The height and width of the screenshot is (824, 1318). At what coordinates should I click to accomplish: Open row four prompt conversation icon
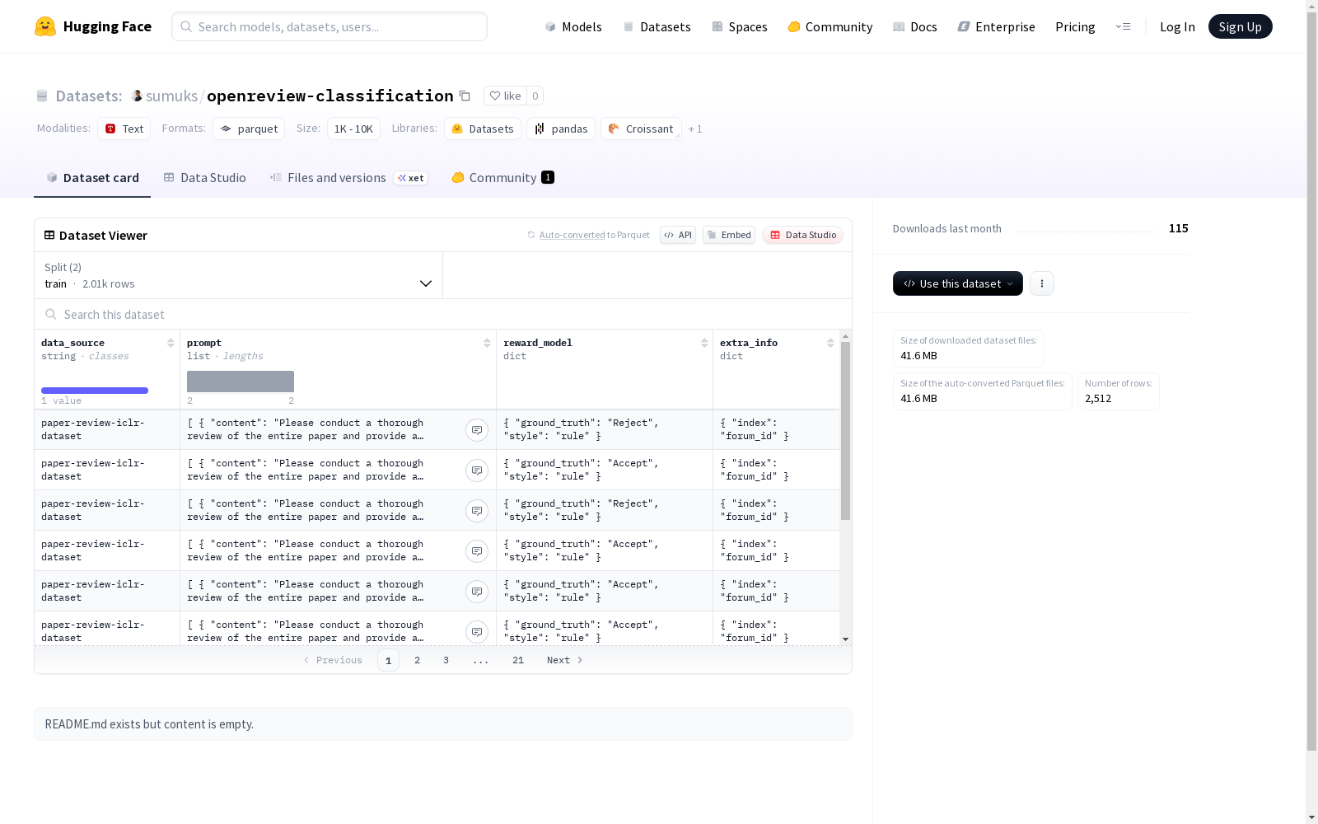click(x=477, y=551)
